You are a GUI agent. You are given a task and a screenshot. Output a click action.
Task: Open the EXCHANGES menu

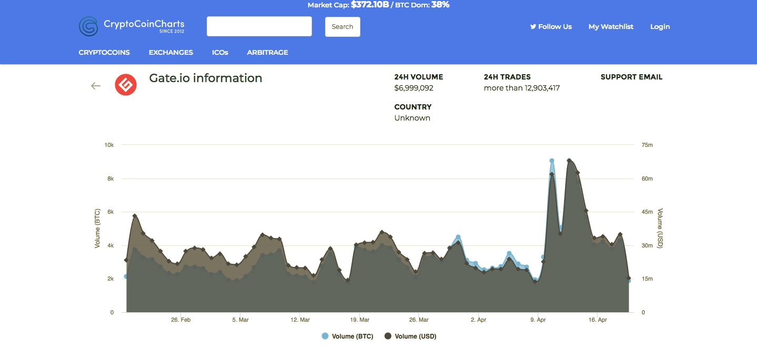tap(171, 52)
